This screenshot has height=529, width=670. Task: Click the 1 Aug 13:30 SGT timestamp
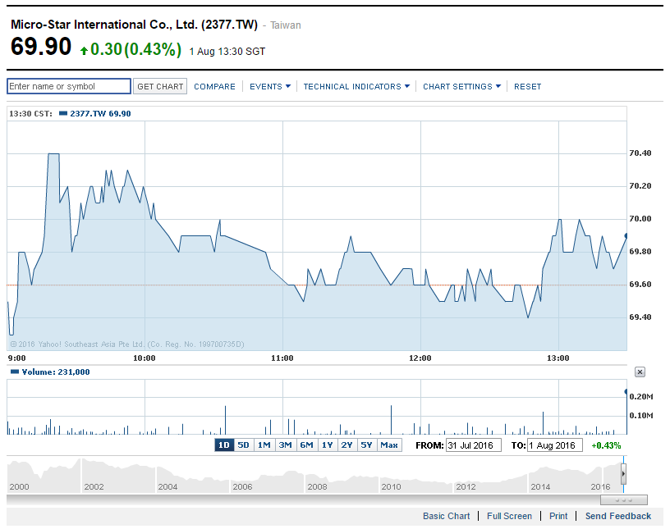tap(227, 52)
